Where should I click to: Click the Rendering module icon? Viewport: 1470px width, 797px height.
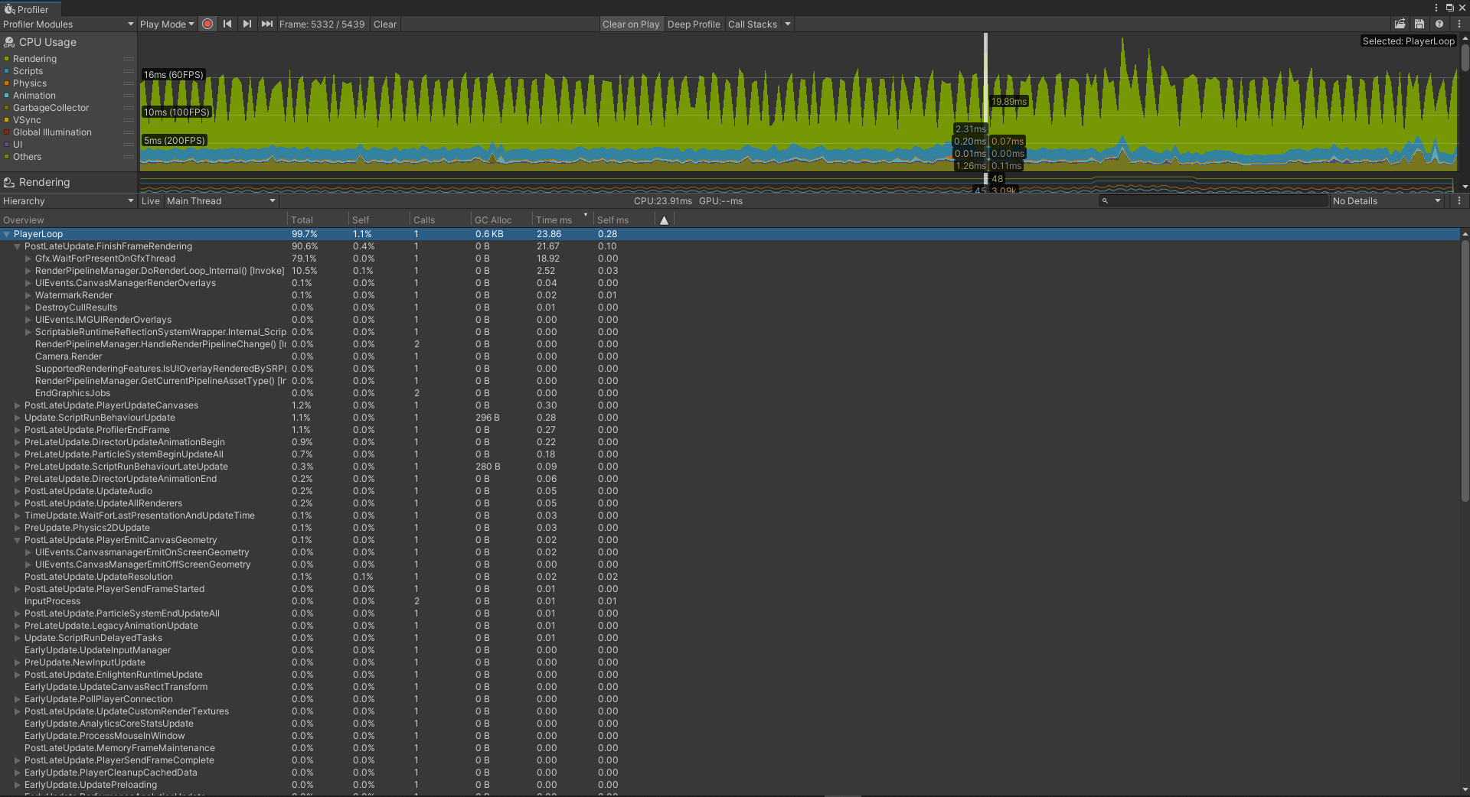tap(9, 182)
